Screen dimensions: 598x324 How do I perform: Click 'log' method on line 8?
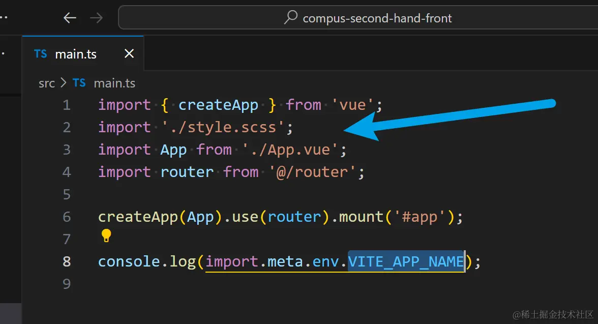[x=183, y=262]
